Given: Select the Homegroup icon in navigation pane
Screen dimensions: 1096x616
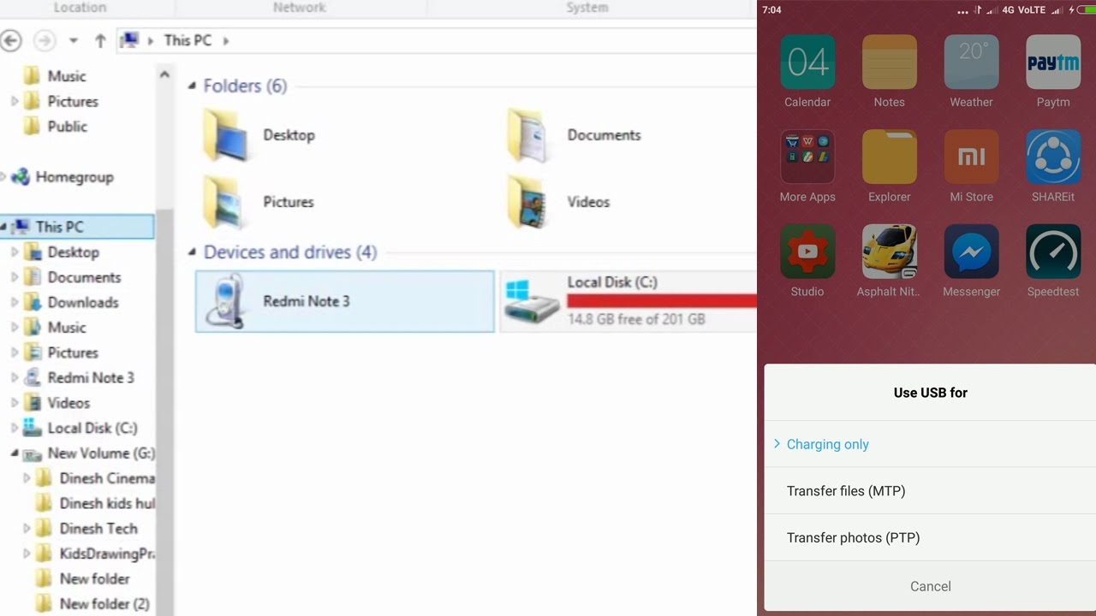Looking at the screenshot, I should pyautogui.click(x=21, y=177).
